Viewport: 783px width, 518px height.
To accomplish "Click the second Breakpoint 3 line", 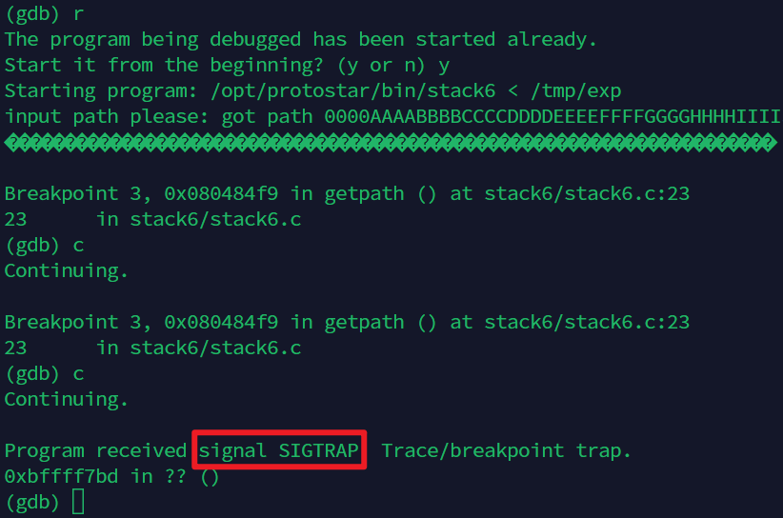I will (347, 323).
